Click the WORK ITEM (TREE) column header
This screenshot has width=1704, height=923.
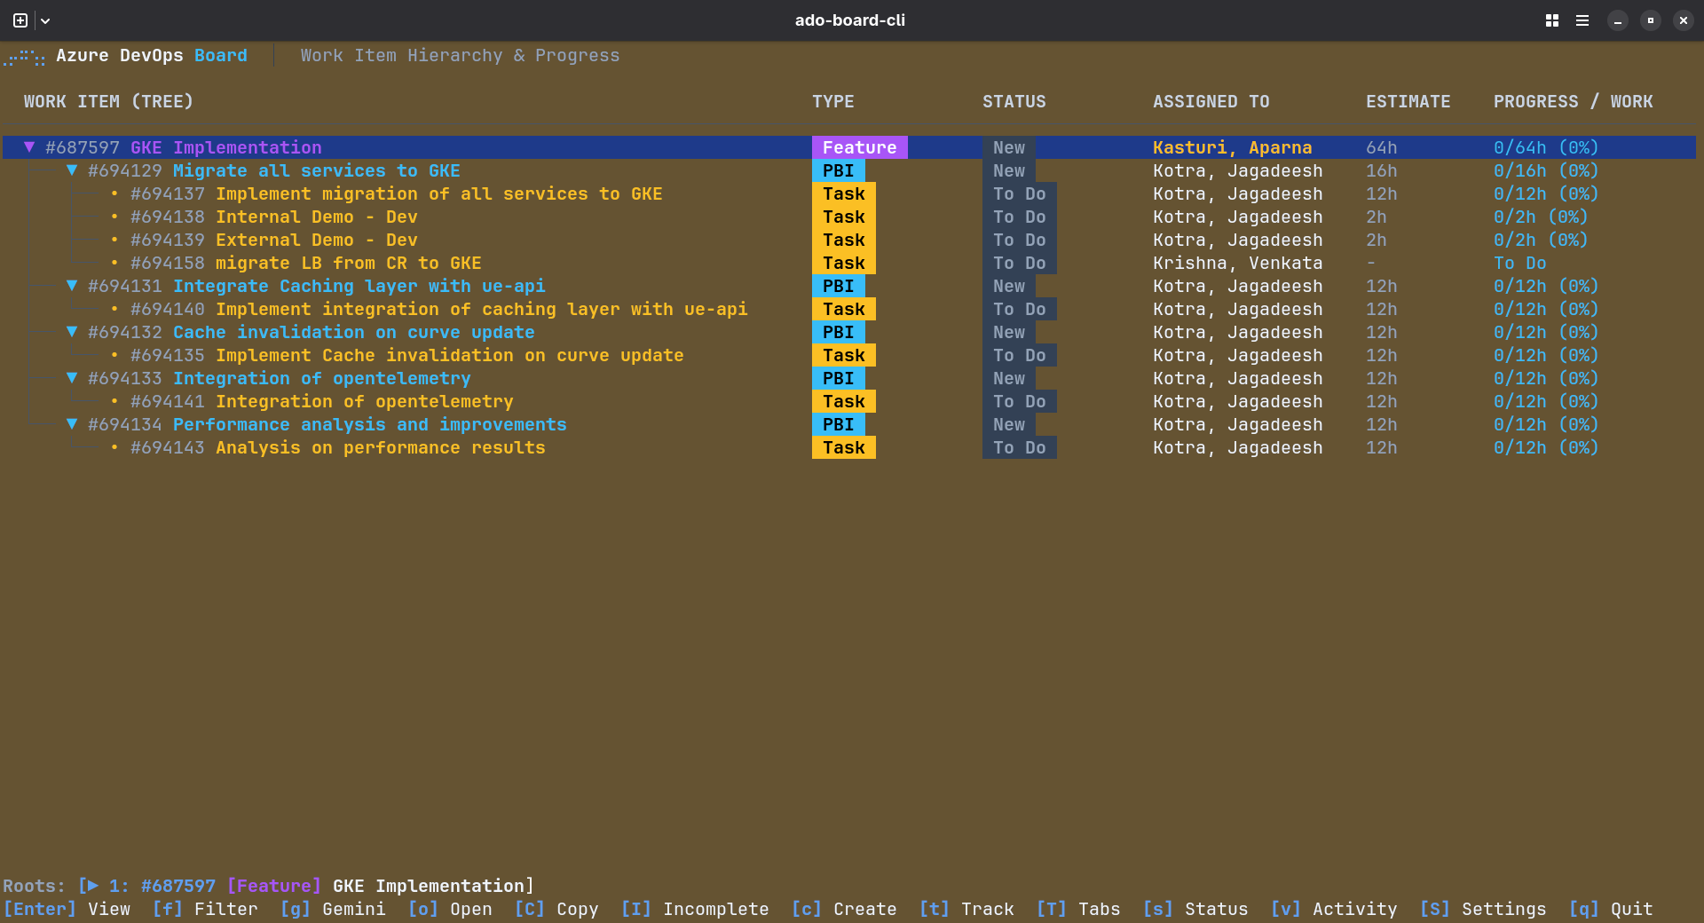(x=109, y=101)
